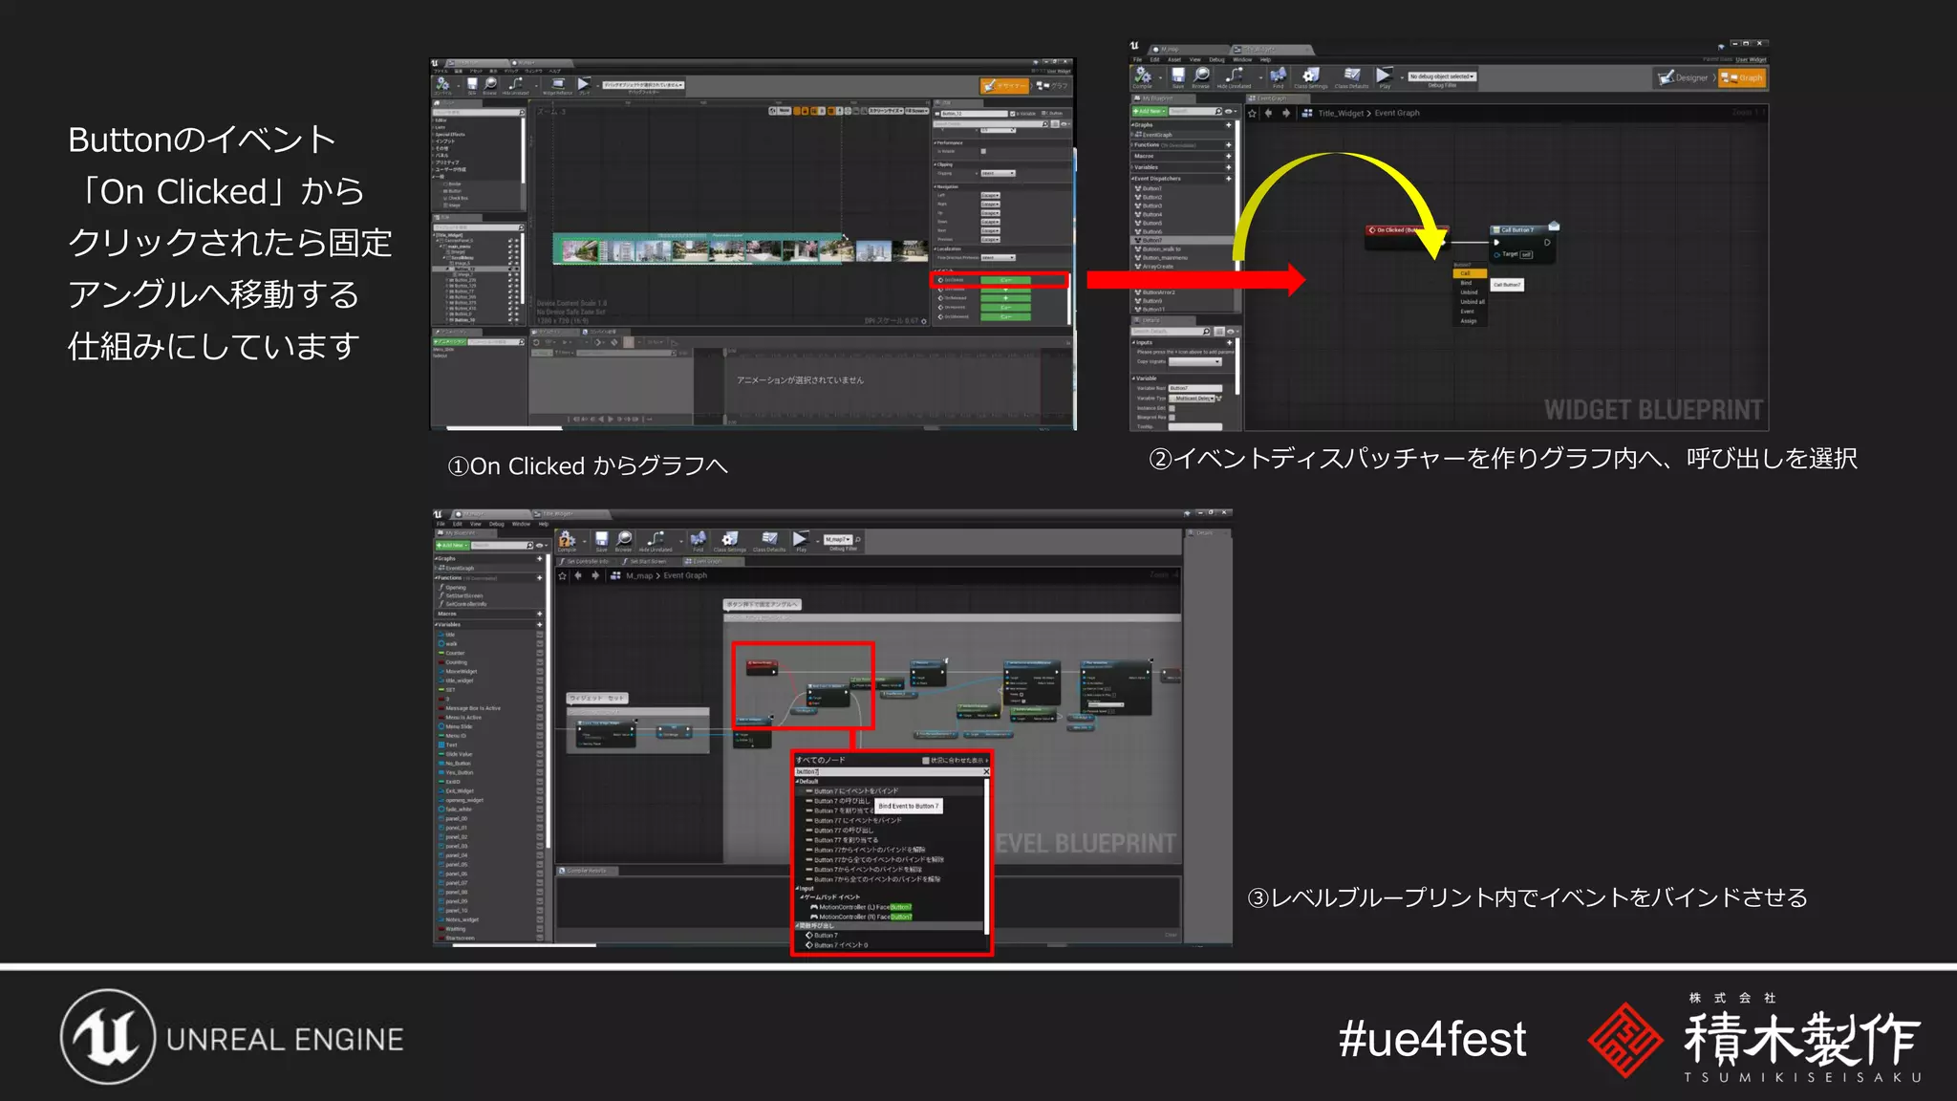Screen dimensions: 1957x1101
Task: Click the Find icon in Level Blueprint window
Action: click(699, 542)
